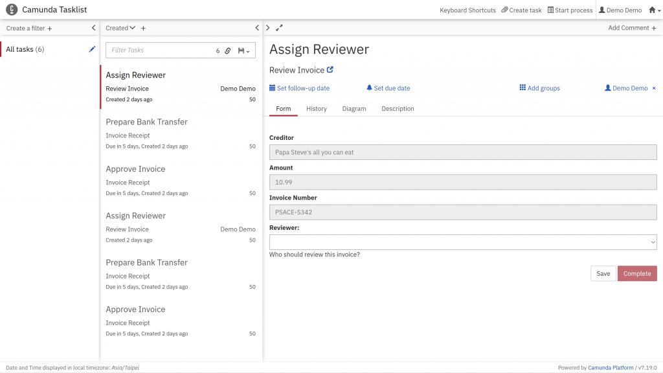Click the Save button
Viewport: 663px width, 373px height.
coord(603,274)
